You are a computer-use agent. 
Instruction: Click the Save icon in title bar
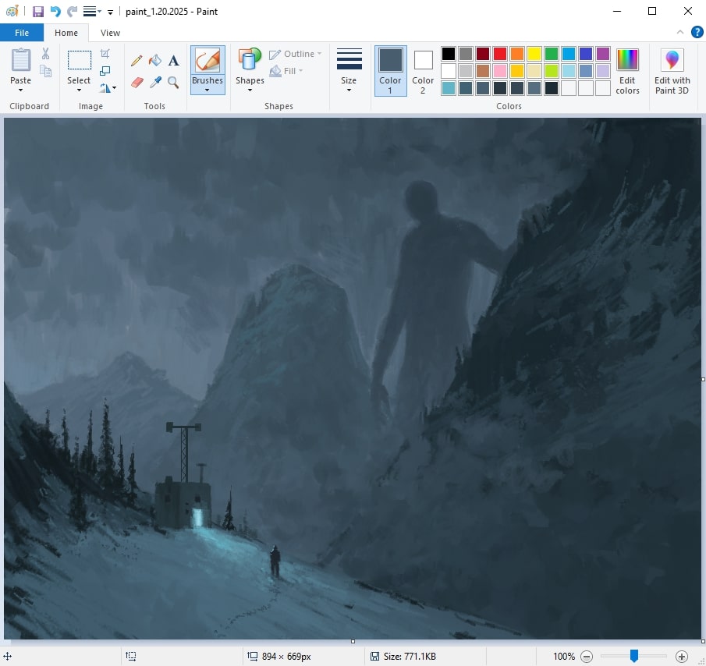(37, 12)
